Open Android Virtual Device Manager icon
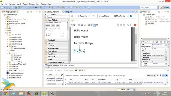171x96 pixels. pyautogui.click(x=19, y=7)
